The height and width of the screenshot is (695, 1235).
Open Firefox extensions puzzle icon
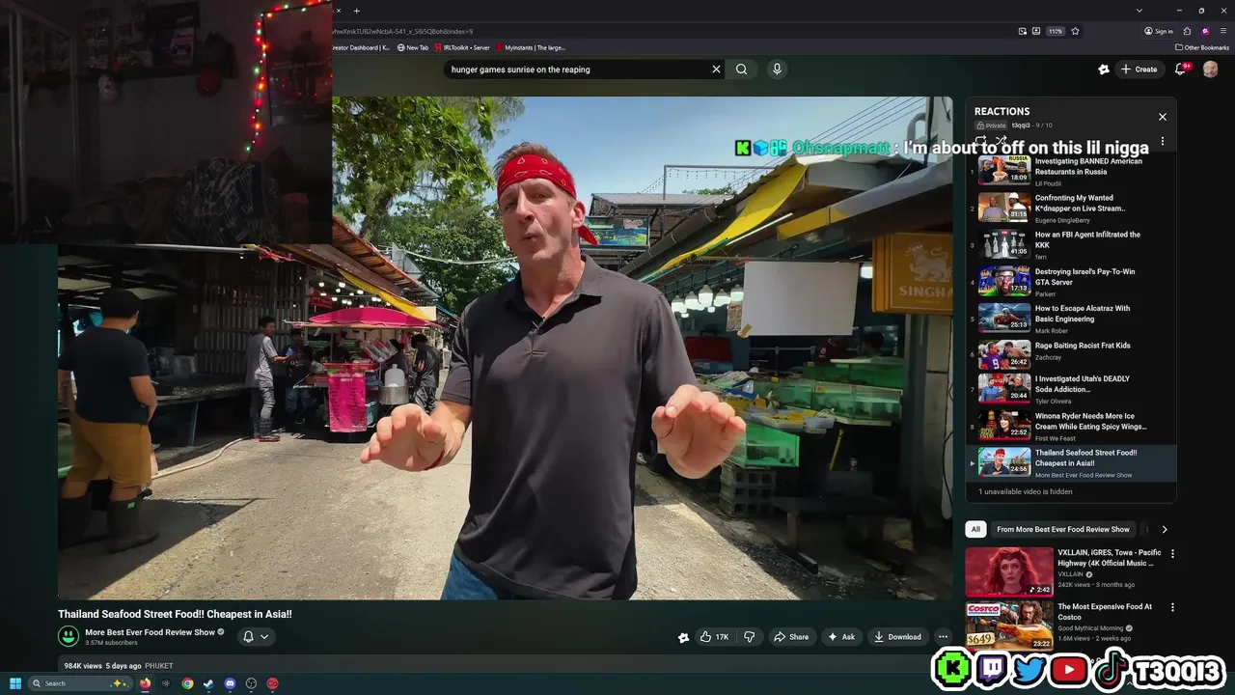[x=1187, y=31]
